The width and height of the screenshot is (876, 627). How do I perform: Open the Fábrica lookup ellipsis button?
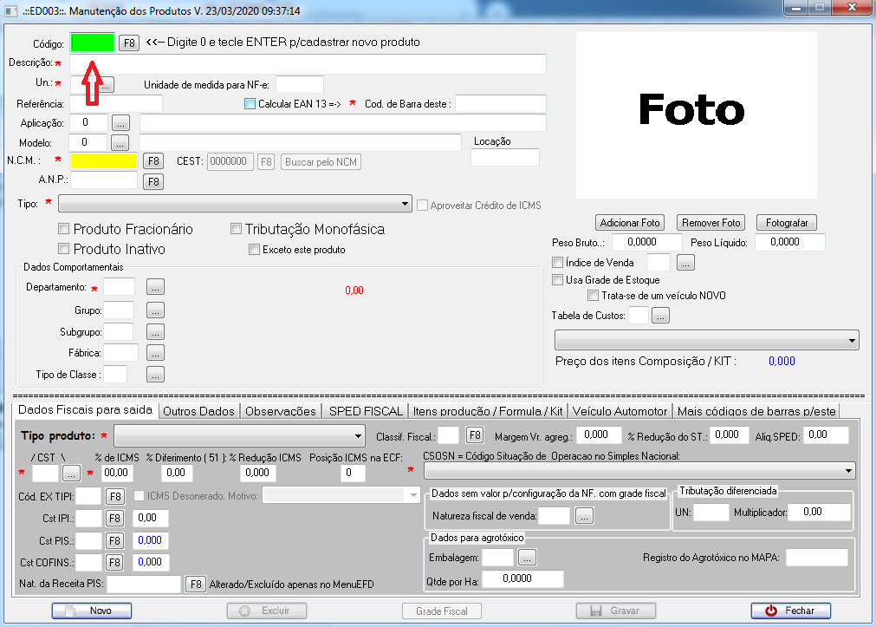[x=155, y=353]
